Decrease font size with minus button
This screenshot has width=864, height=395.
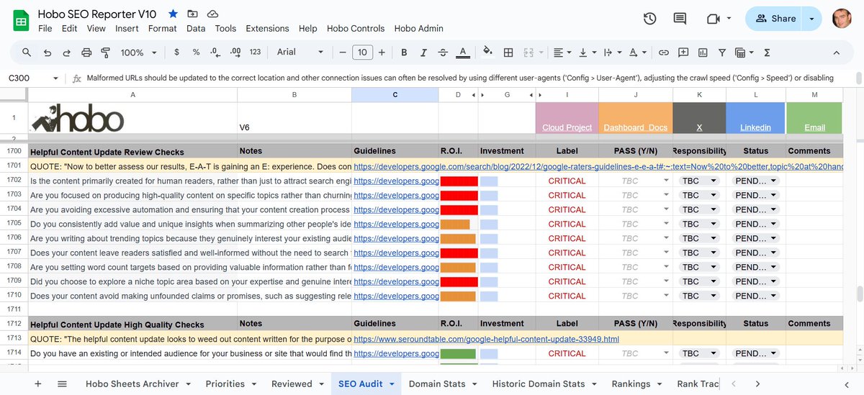pos(343,53)
